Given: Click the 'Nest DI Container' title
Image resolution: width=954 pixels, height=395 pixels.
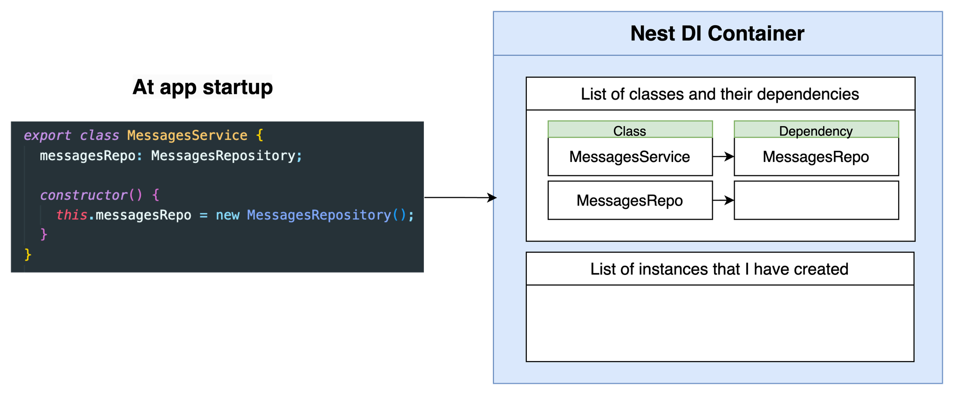Looking at the screenshot, I should click(x=717, y=33).
